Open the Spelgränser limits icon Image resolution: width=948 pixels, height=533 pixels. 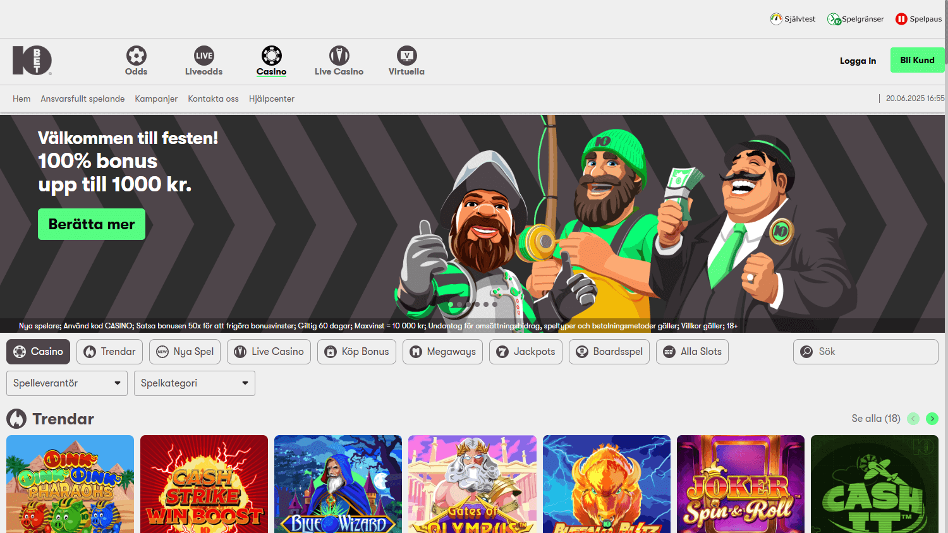834,19
